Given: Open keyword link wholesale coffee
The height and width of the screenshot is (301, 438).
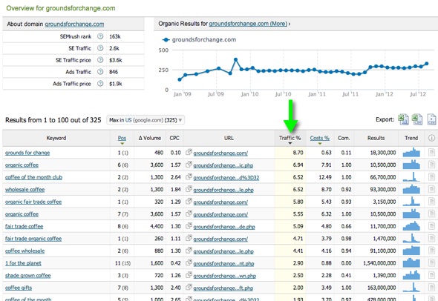Looking at the screenshot, I should (x=24, y=189).
